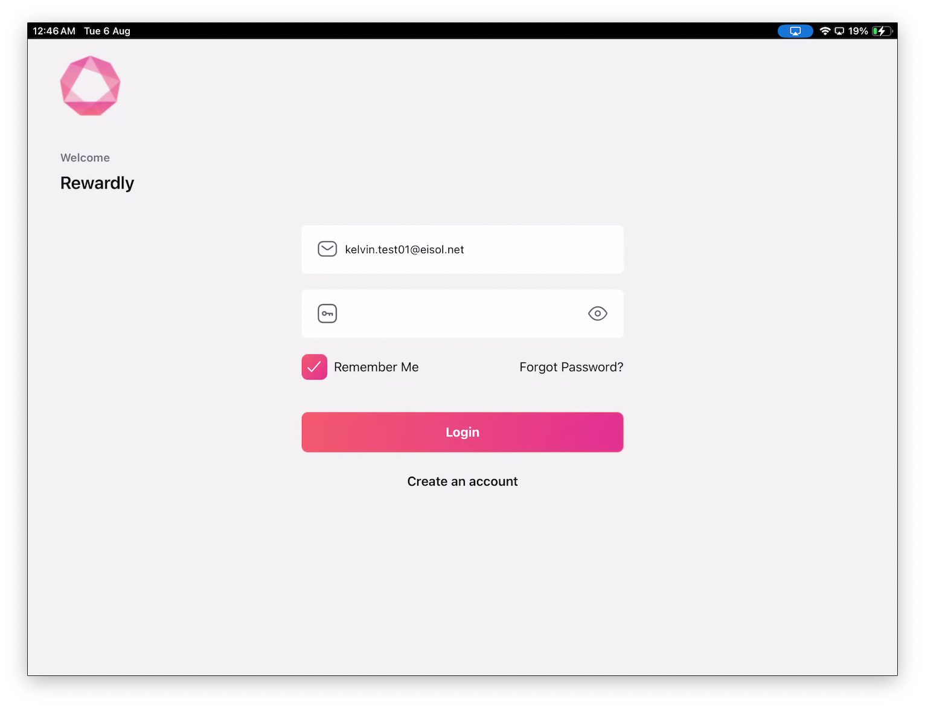Screen dimensions: 925x708
Task: Open the Forgot Password? link
Action: (571, 367)
